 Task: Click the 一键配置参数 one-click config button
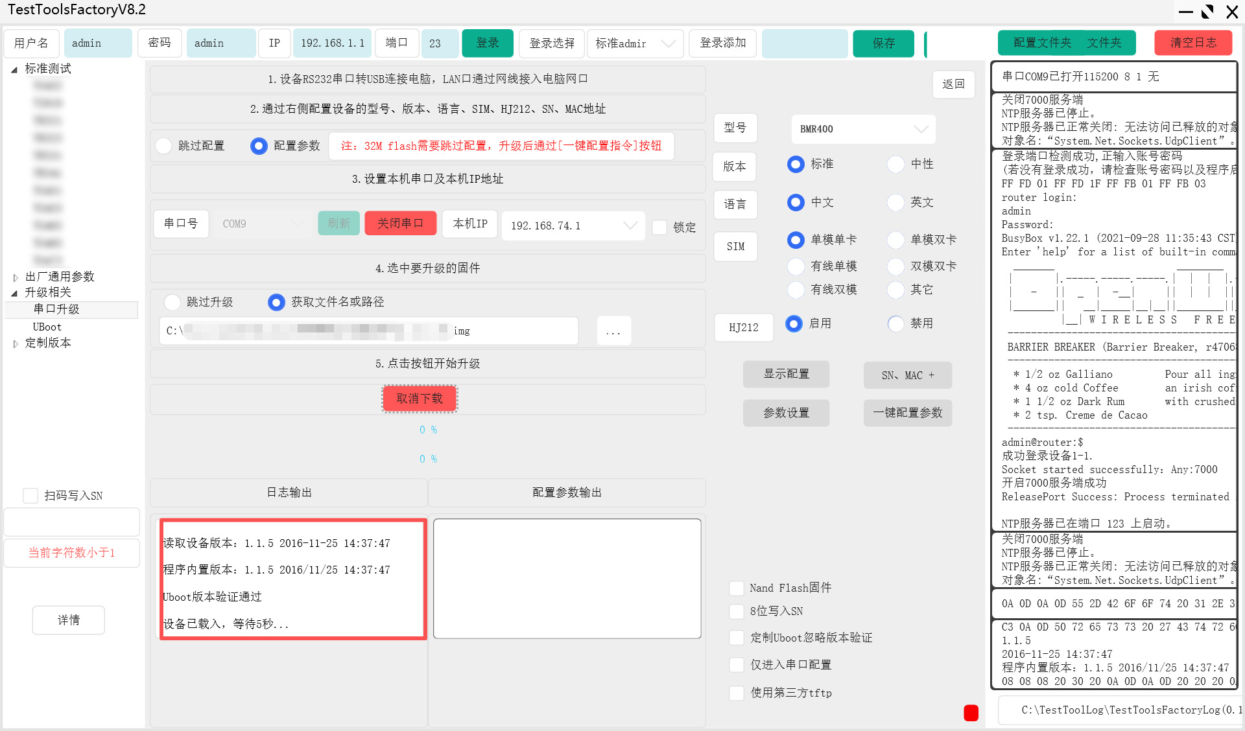(907, 413)
